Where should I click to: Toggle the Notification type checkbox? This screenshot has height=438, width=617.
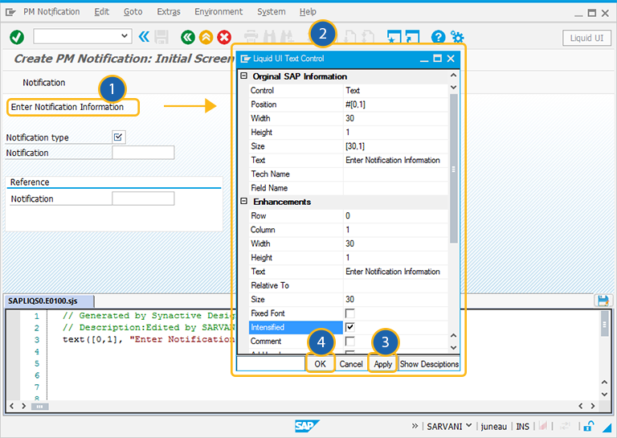click(x=118, y=137)
